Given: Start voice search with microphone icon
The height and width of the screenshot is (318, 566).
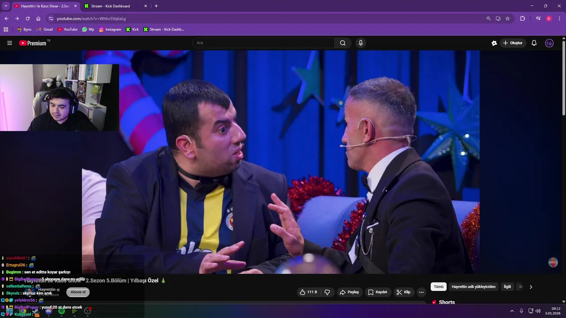Looking at the screenshot, I should tap(361, 43).
